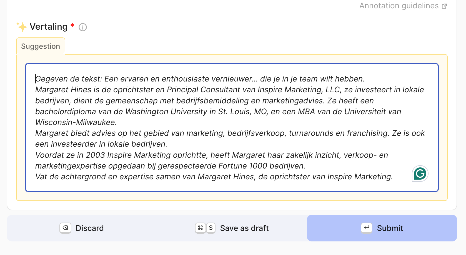The image size is (466, 255).
Task: Click the line starting 'marketingexpertise opgedaan'
Action: pos(170,166)
